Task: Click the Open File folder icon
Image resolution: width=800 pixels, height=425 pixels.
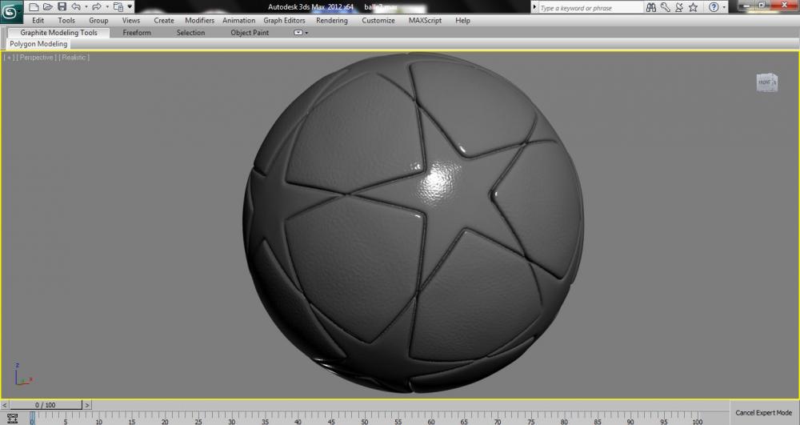Action: click(47, 6)
